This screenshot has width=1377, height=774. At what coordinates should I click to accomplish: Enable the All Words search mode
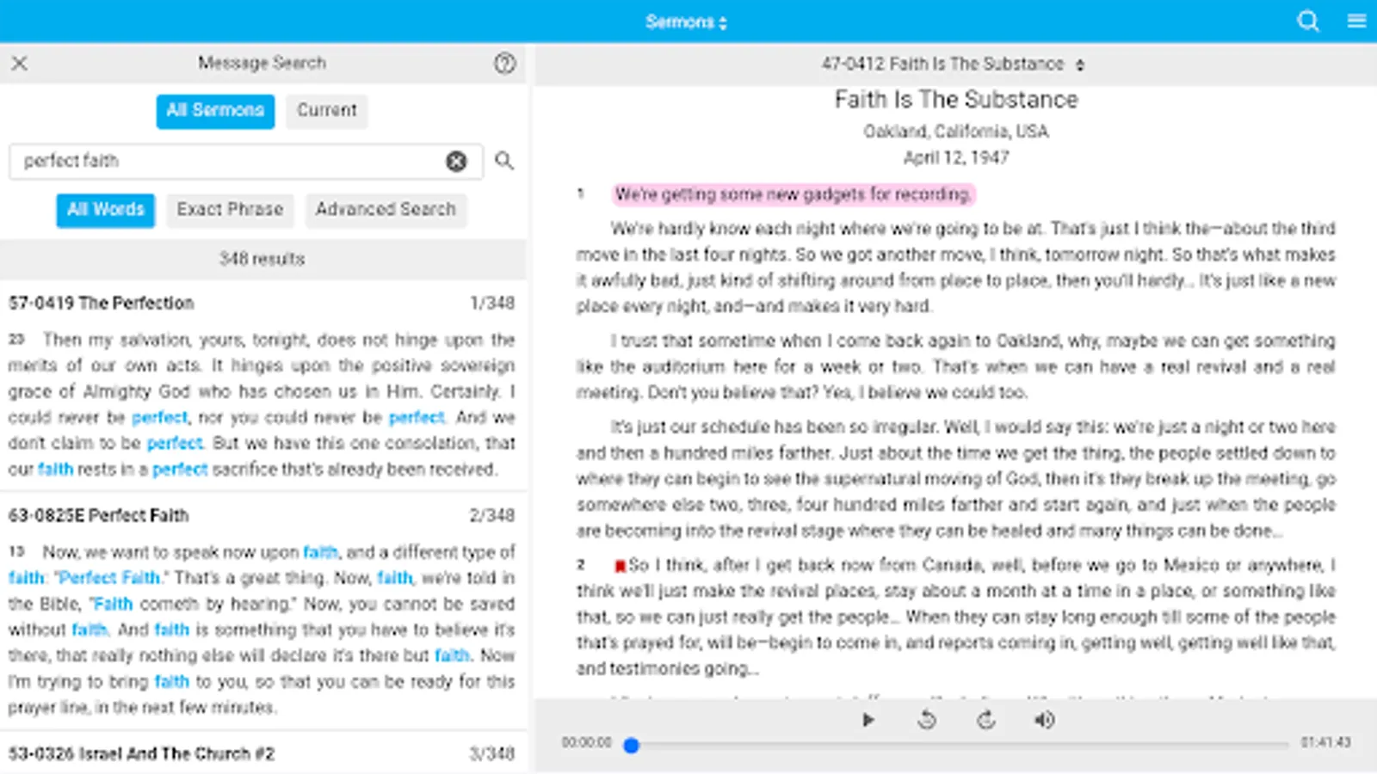104,210
